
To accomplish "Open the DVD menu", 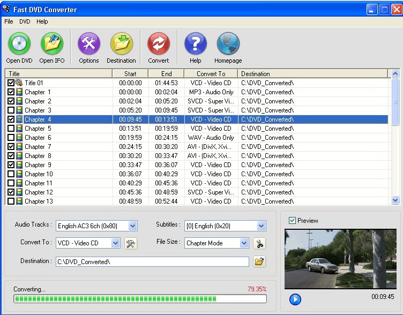I will 25,21.
